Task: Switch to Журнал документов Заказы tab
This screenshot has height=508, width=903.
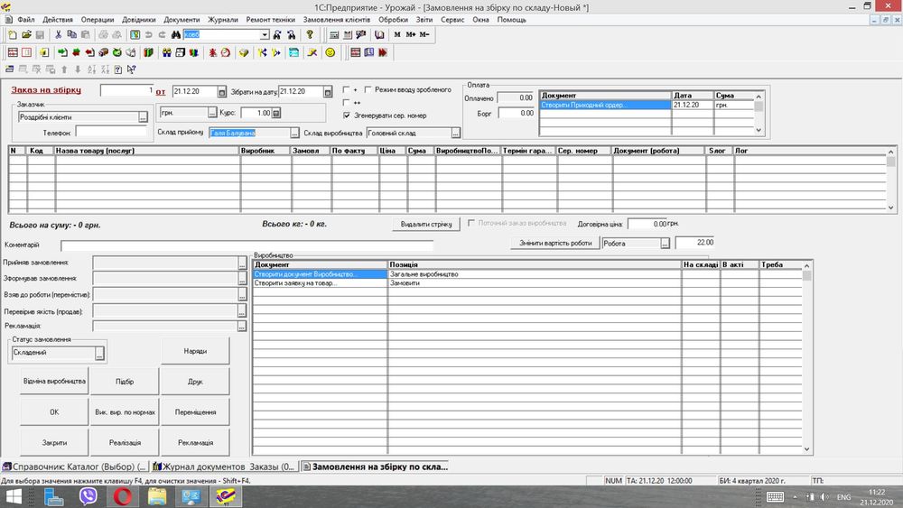Action: (x=225, y=466)
